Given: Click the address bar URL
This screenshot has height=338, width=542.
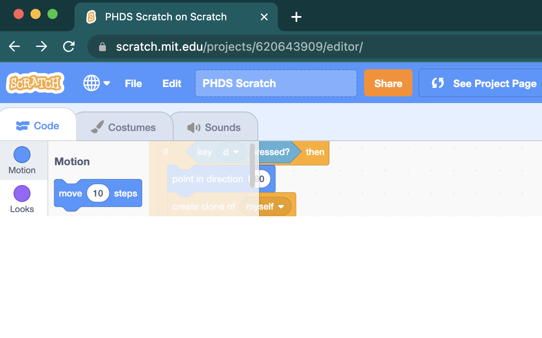Looking at the screenshot, I should click(240, 46).
